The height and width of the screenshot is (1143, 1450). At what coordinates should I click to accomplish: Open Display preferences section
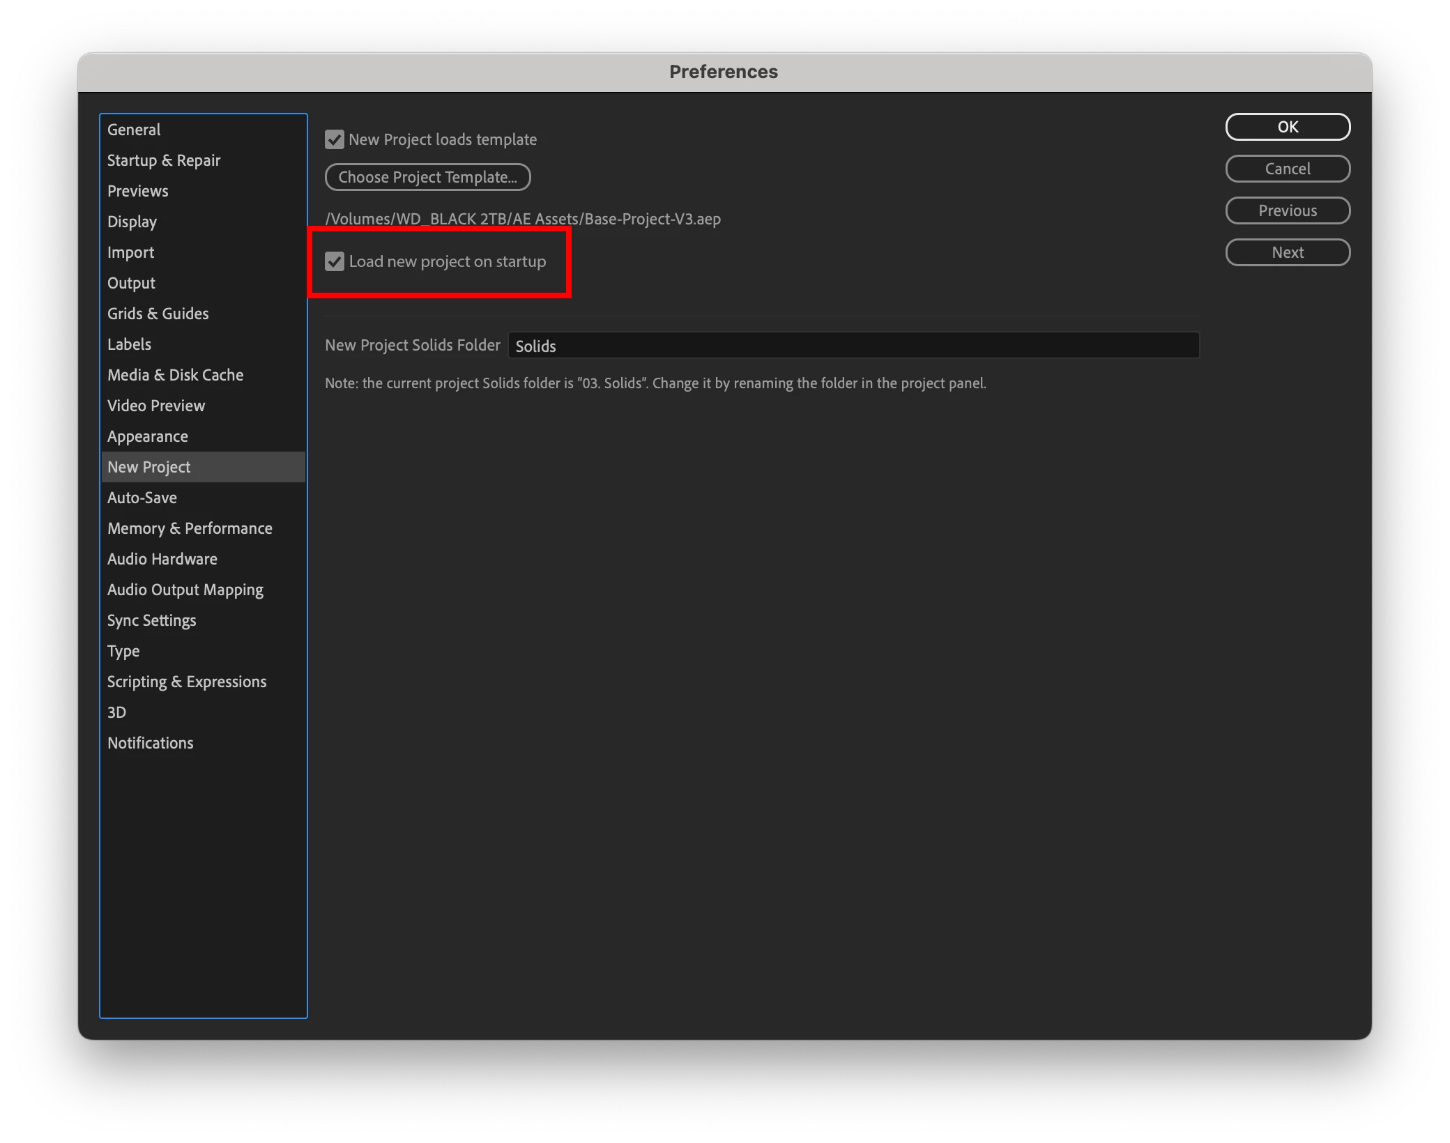click(x=132, y=222)
